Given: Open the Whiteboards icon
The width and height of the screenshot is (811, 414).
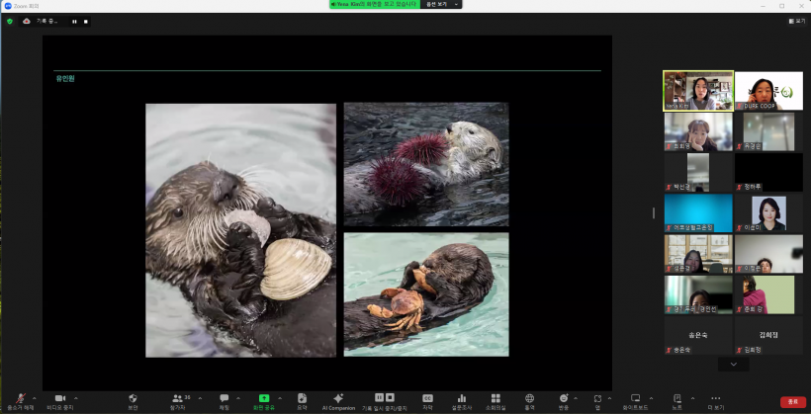Looking at the screenshot, I should 636,398.
